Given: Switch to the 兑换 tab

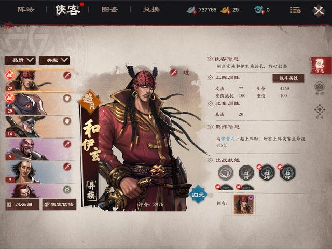Looking at the screenshot, I should (151, 9).
